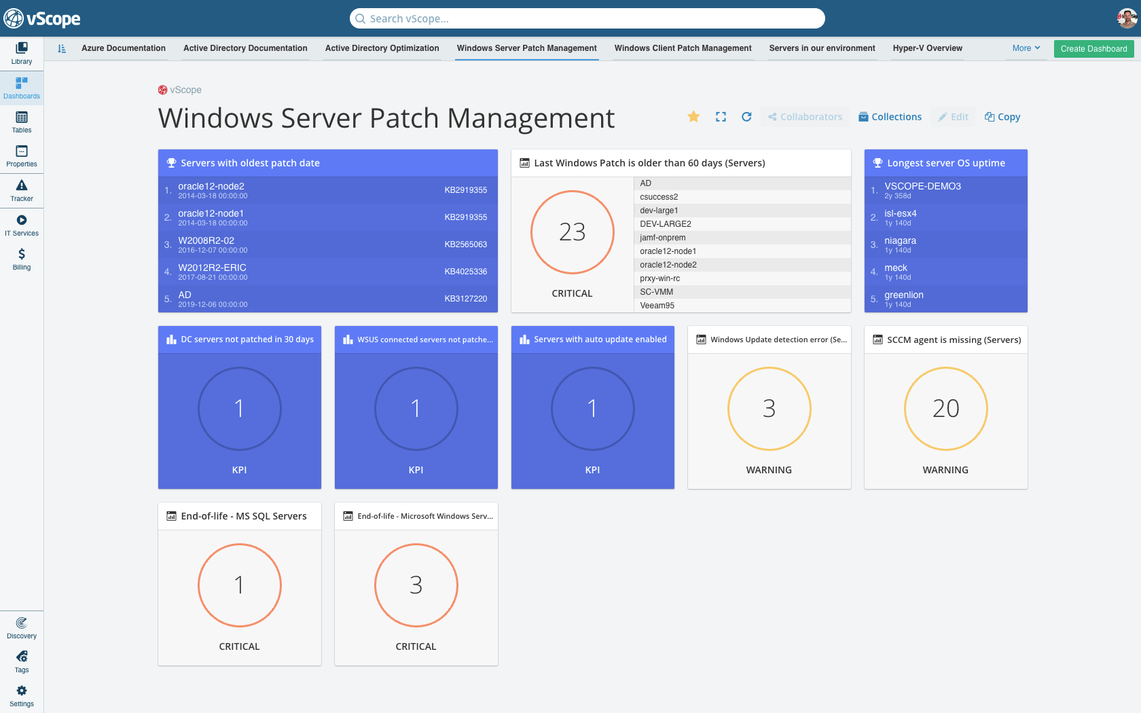The image size is (1141, 713).
Task: Open the Tables sidebar section
Action: pos(22,122)
